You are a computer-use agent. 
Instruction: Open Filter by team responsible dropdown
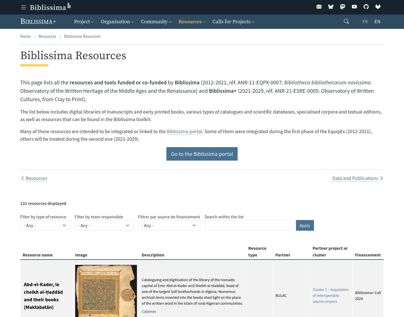point(104,225)
